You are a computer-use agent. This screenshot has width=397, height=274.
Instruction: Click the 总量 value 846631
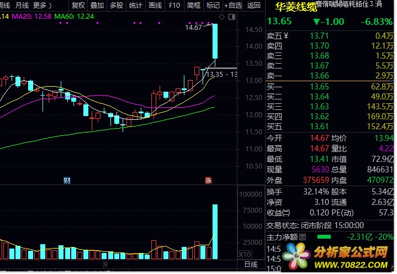click(x=380, y=169)
